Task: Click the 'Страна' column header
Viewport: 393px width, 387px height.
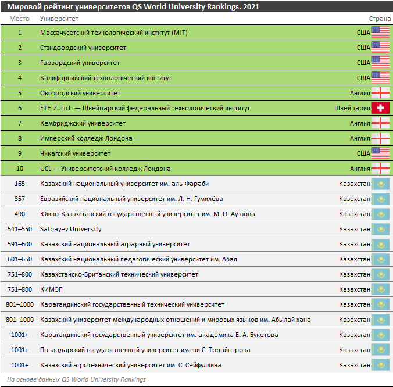Action: click(x=380, y=19)
